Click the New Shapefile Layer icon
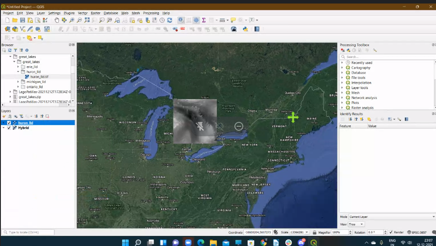Screen dimensions: 436x246 22,29
